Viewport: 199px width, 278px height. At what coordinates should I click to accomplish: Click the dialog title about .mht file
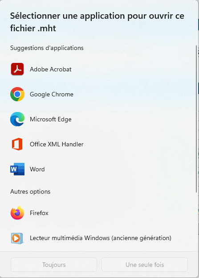(97, 22)
